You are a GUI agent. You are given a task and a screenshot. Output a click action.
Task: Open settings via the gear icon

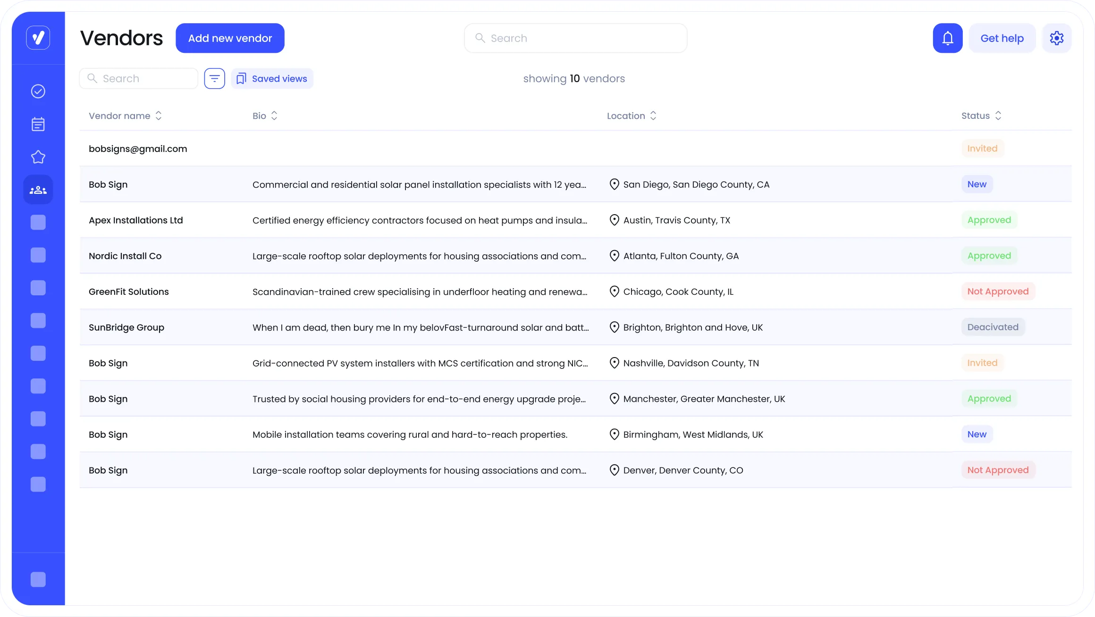click(1056, 38)
